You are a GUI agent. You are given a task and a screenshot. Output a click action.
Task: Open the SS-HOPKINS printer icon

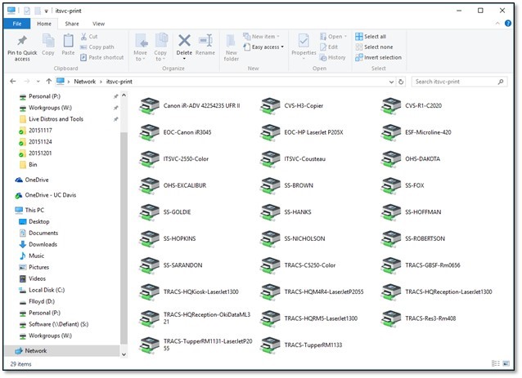(x=151, y=238)
